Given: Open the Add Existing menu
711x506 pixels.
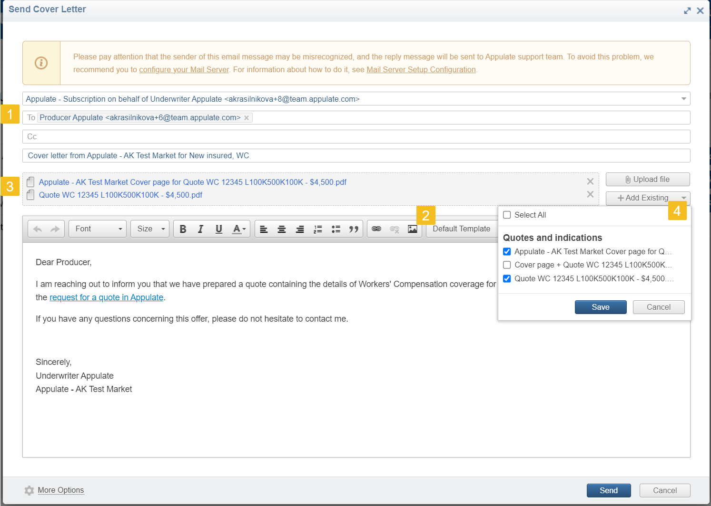Looking at the screenshot, I should point(647,198).
